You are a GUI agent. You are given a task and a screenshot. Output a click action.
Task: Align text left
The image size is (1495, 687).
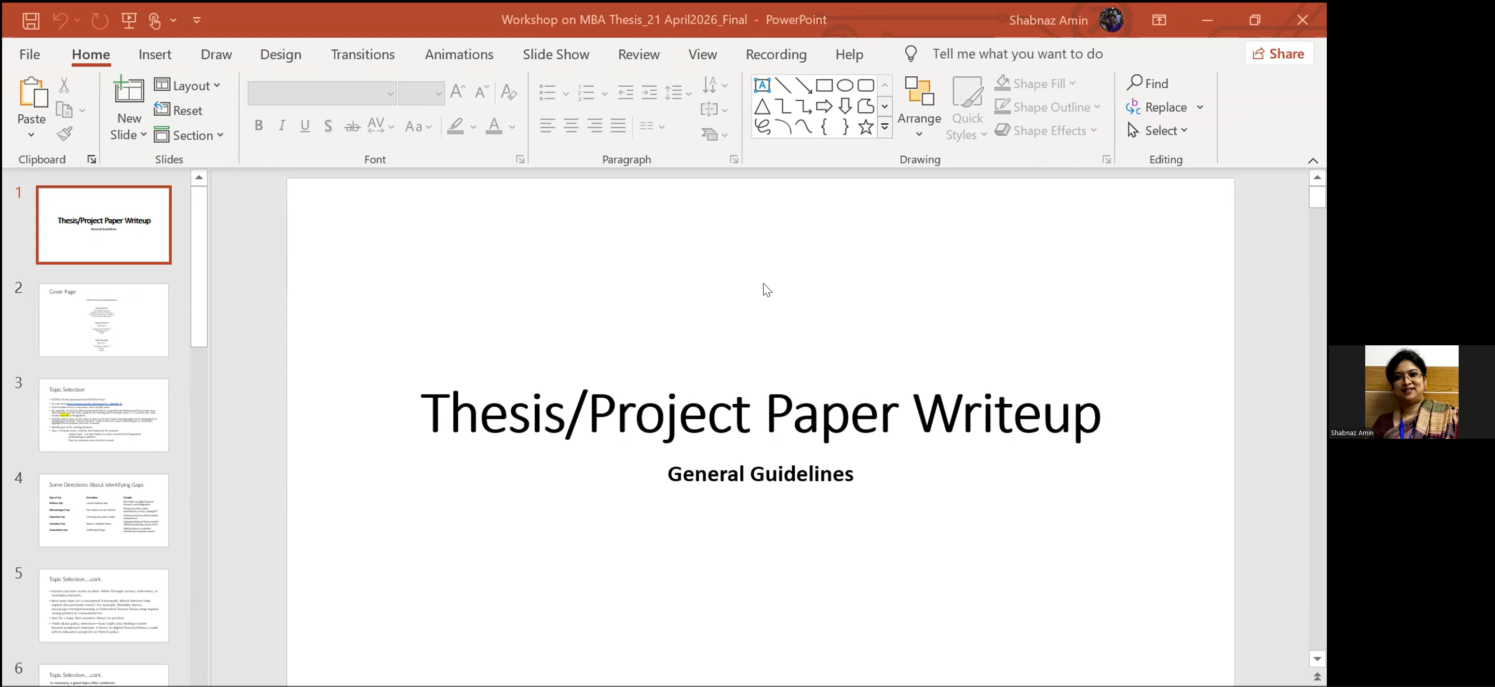547,126
